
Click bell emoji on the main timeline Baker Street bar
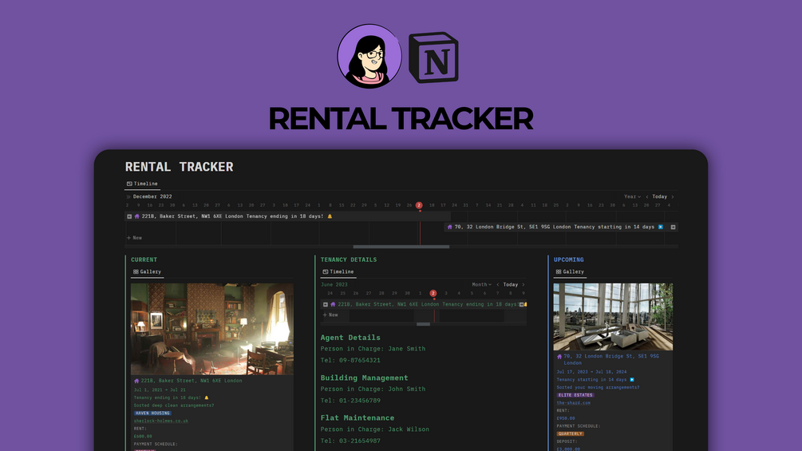330,216
